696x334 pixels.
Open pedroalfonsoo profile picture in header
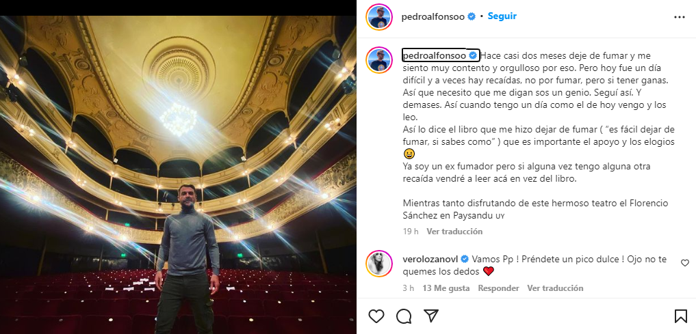point(379,17)
